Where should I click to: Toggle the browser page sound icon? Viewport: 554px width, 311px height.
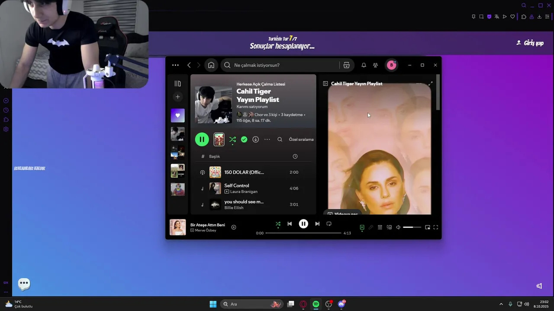coord(539,286)
